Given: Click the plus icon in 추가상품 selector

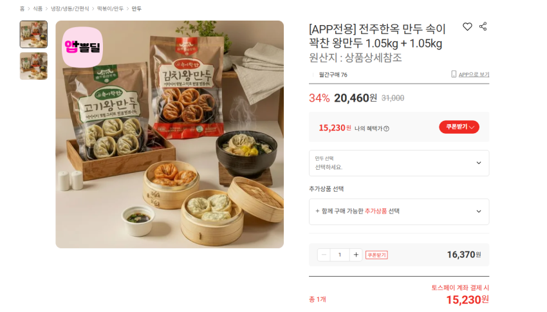Looking at the screenshot, I should click(x=317, y=211).
